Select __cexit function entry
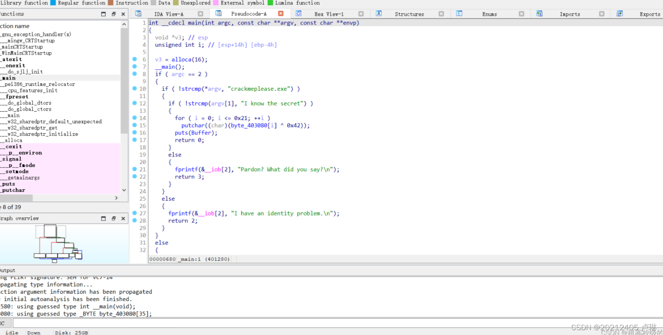The width and height of the screenshot is (663, 335). 60,146
